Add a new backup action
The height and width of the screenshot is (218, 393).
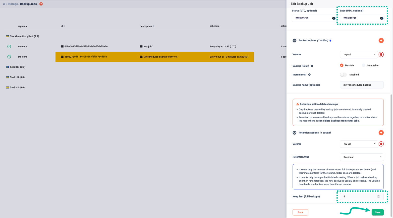381,41
